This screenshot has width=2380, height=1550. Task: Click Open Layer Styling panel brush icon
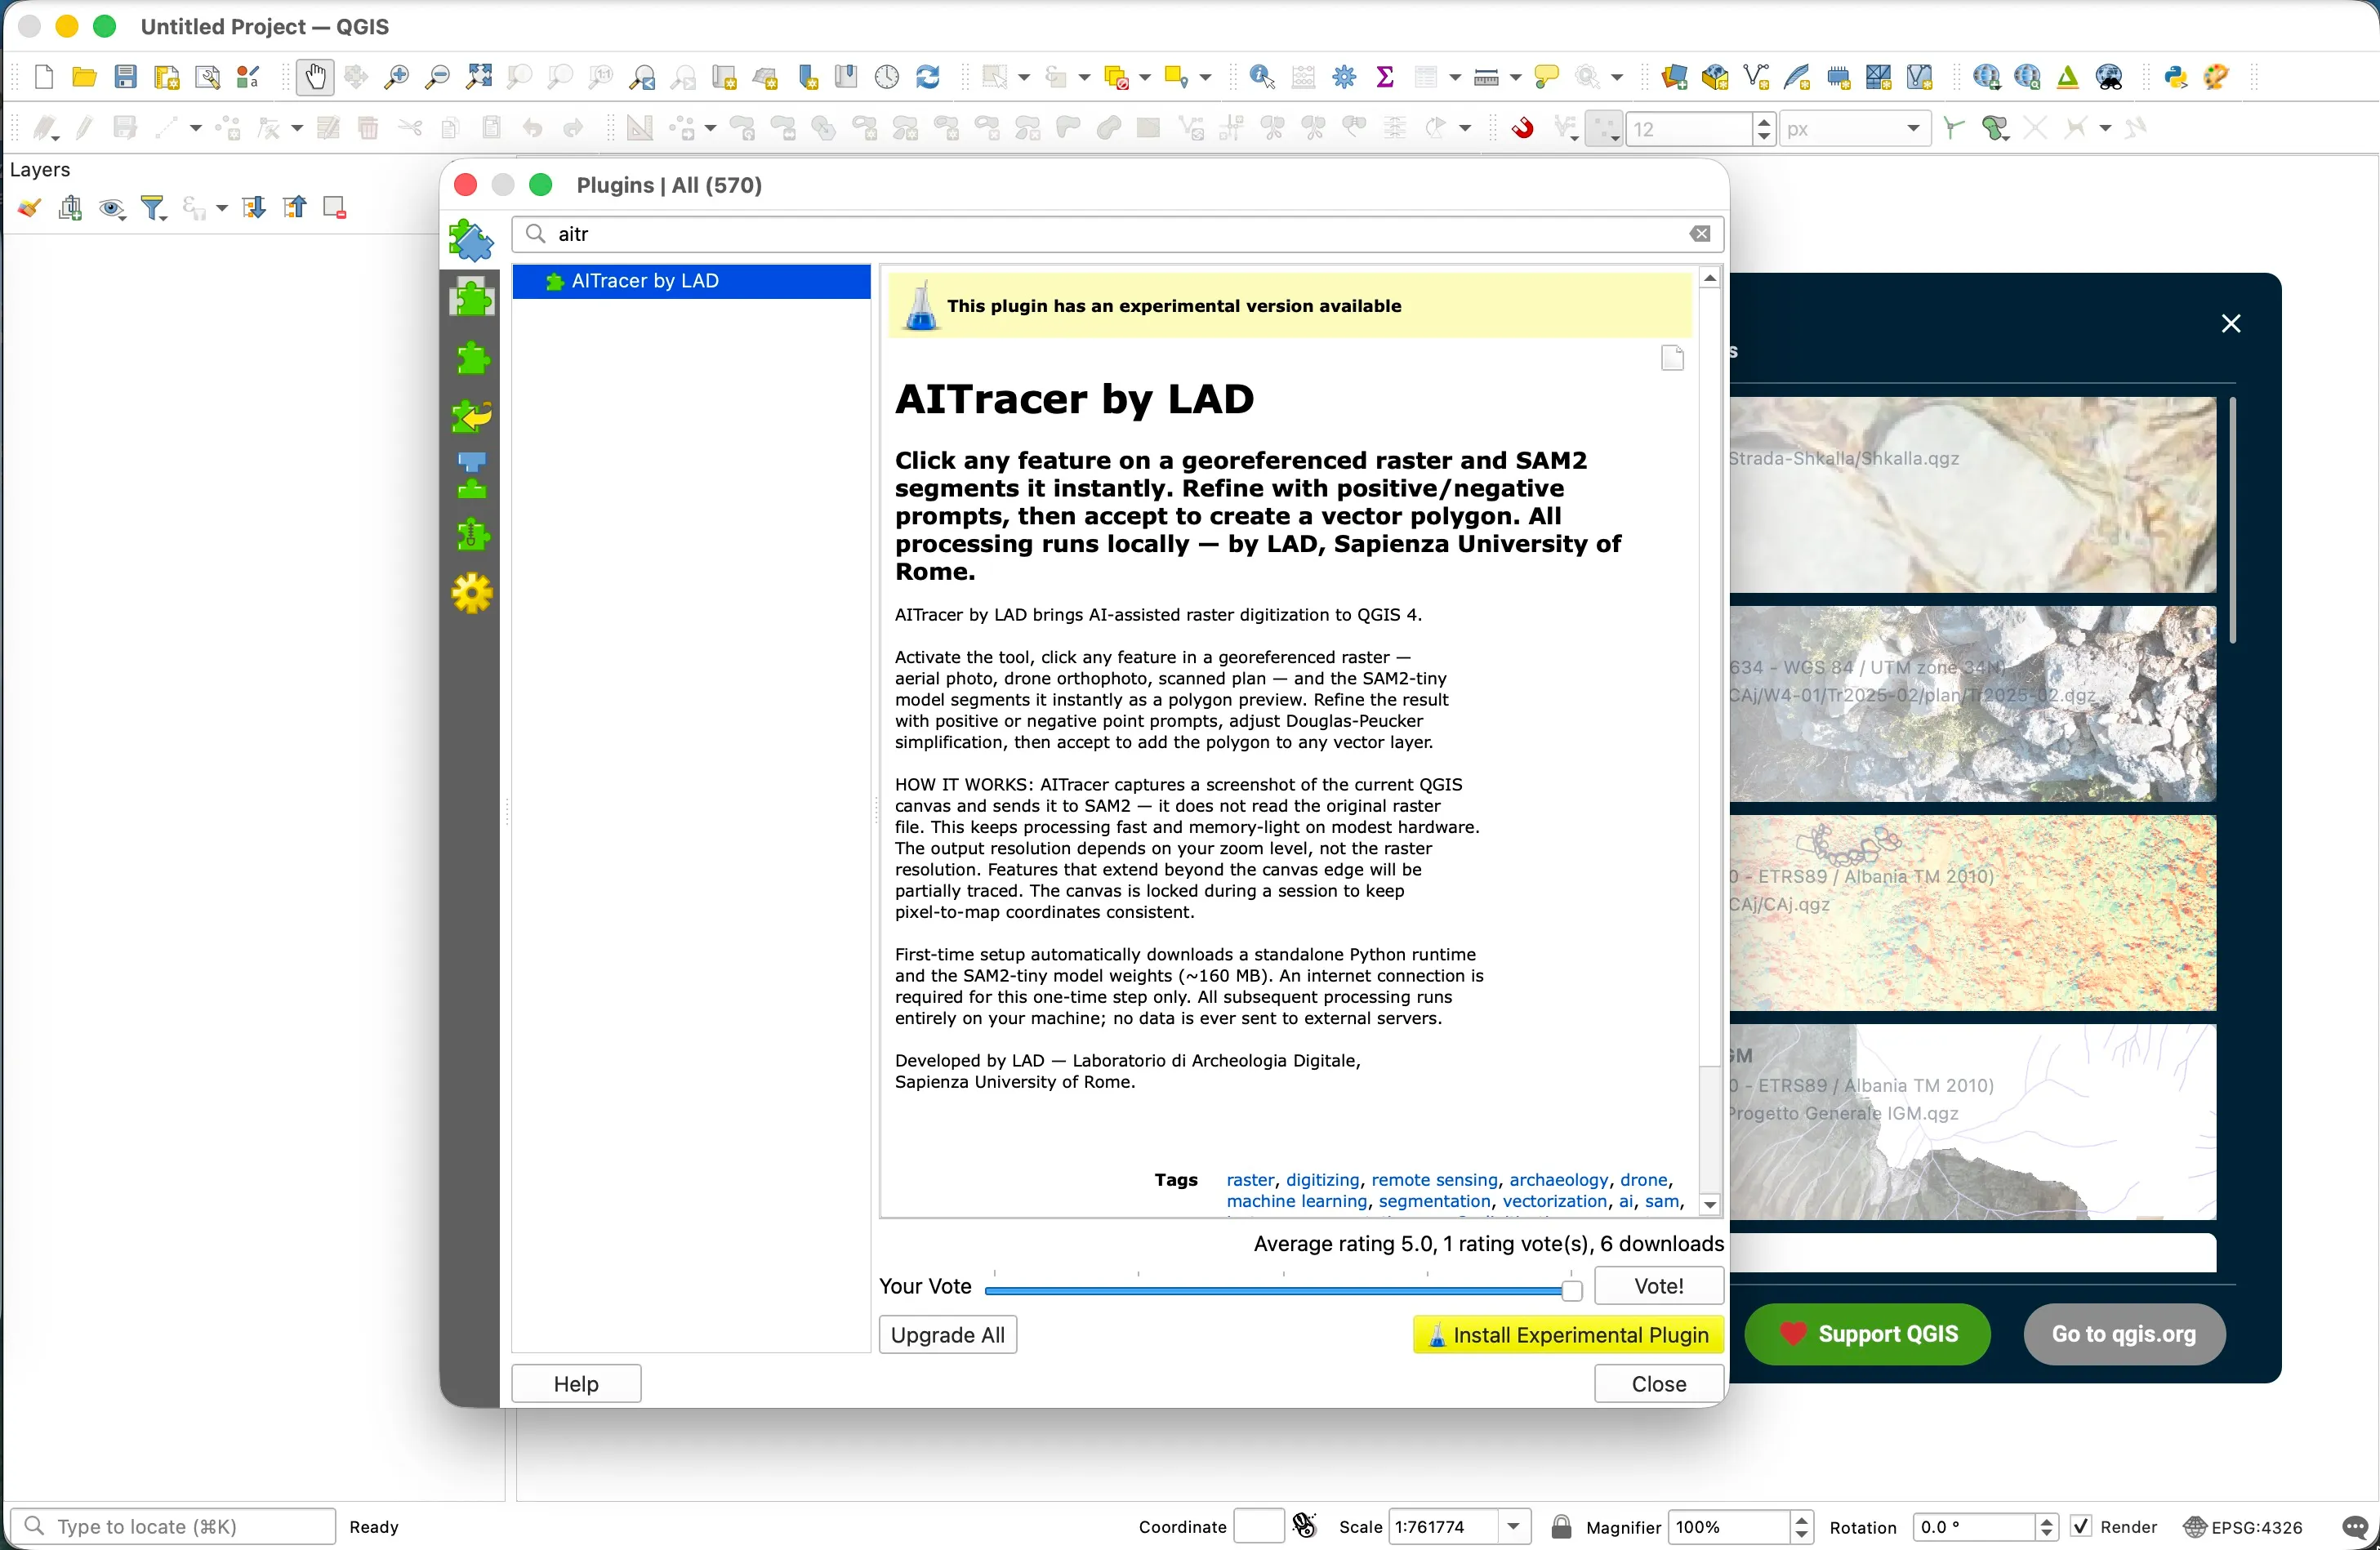(x=30, y=208)
